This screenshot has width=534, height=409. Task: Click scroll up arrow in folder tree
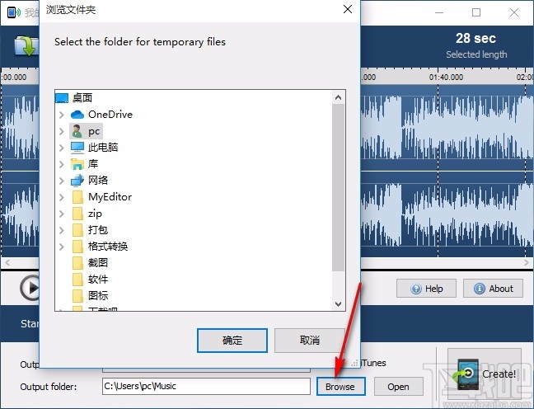tap(338, 98)
